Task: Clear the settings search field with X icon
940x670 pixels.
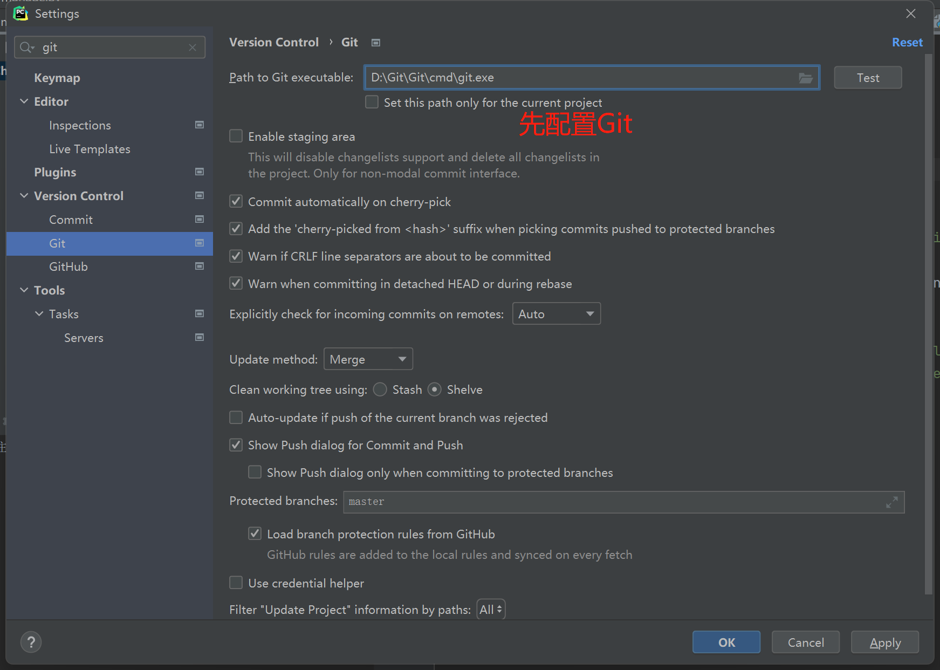Action: coord(193,47)
